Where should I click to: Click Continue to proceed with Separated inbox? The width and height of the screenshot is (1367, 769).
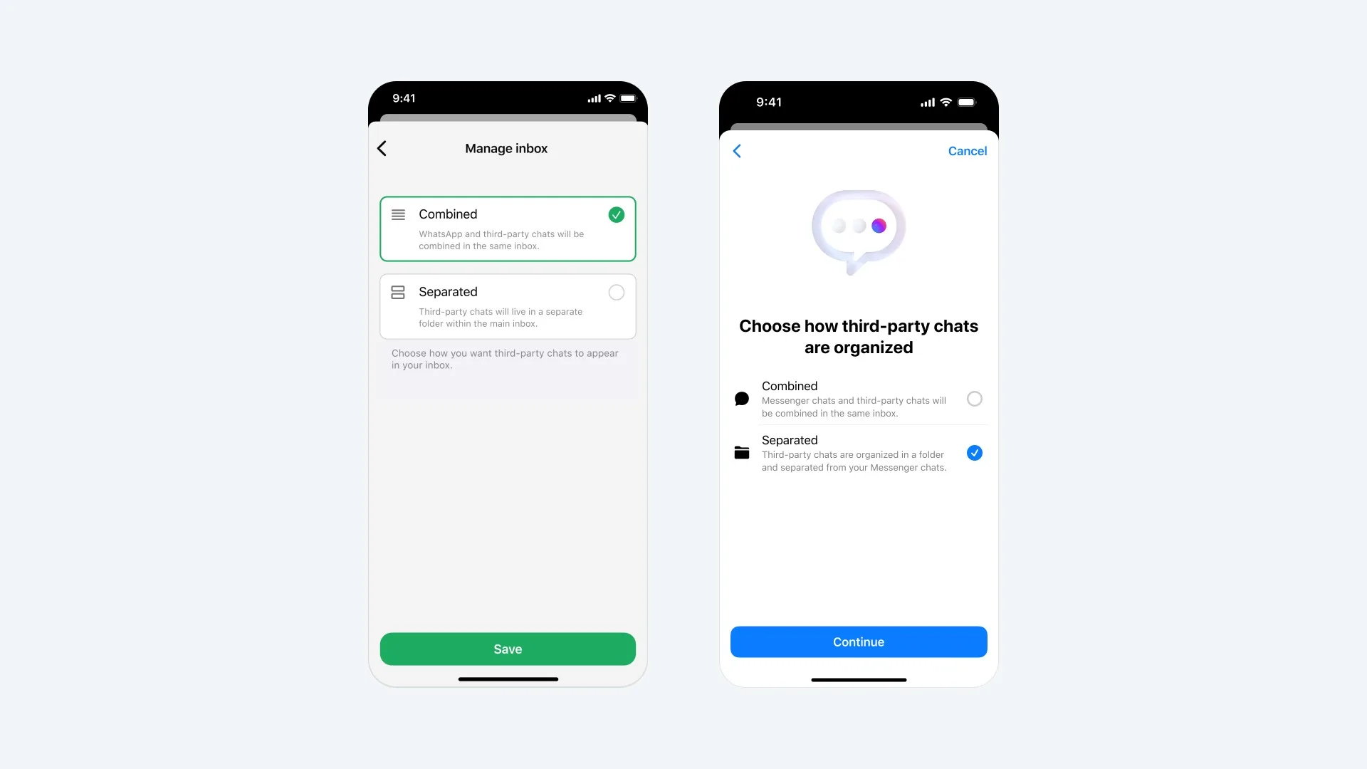[858, 642]
